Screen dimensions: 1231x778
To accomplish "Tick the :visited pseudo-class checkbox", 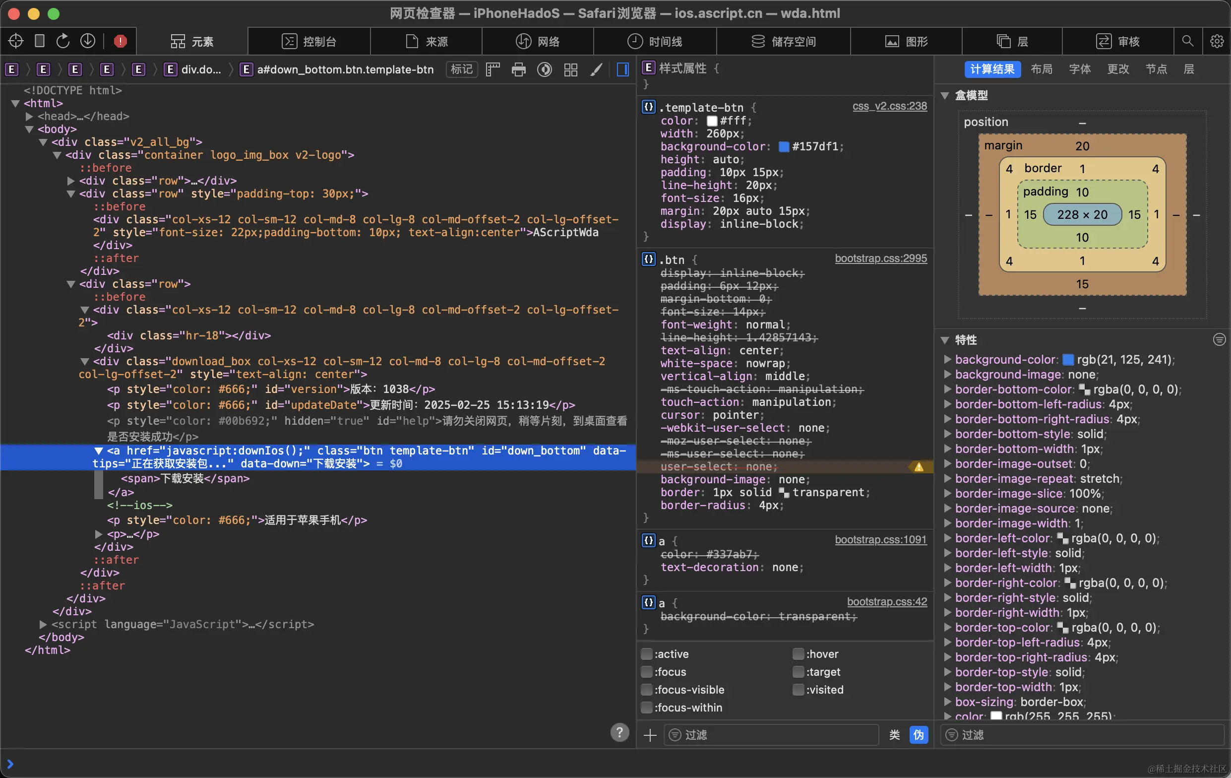I will click(798, 690).
